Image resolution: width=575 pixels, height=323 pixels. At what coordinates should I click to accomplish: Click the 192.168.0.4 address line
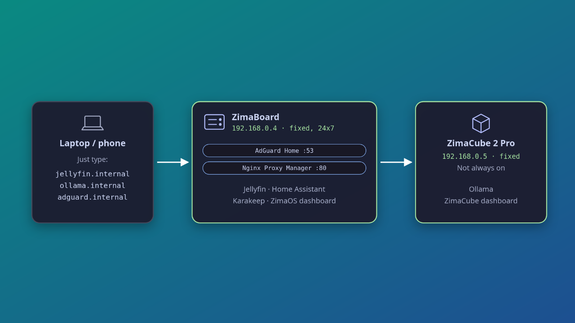click(283, 128)
